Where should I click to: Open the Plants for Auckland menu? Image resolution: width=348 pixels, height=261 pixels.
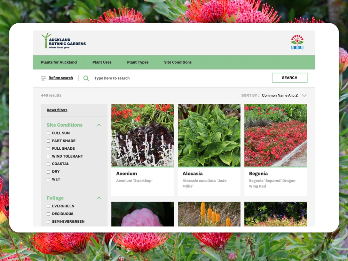59,62
